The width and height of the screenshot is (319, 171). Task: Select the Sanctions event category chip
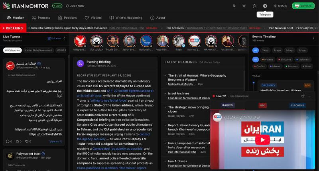tap(285, 59)
